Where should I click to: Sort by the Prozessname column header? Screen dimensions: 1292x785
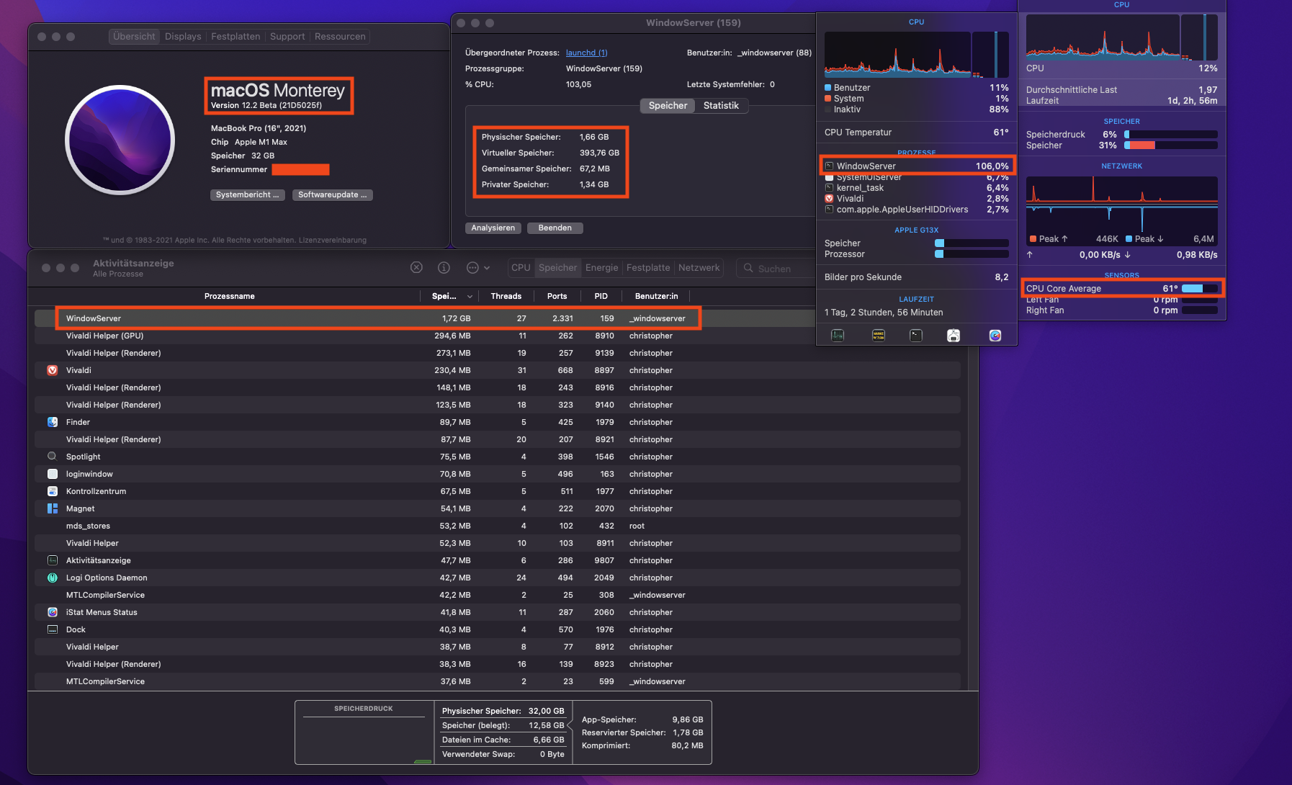click(x=229, y=296)
